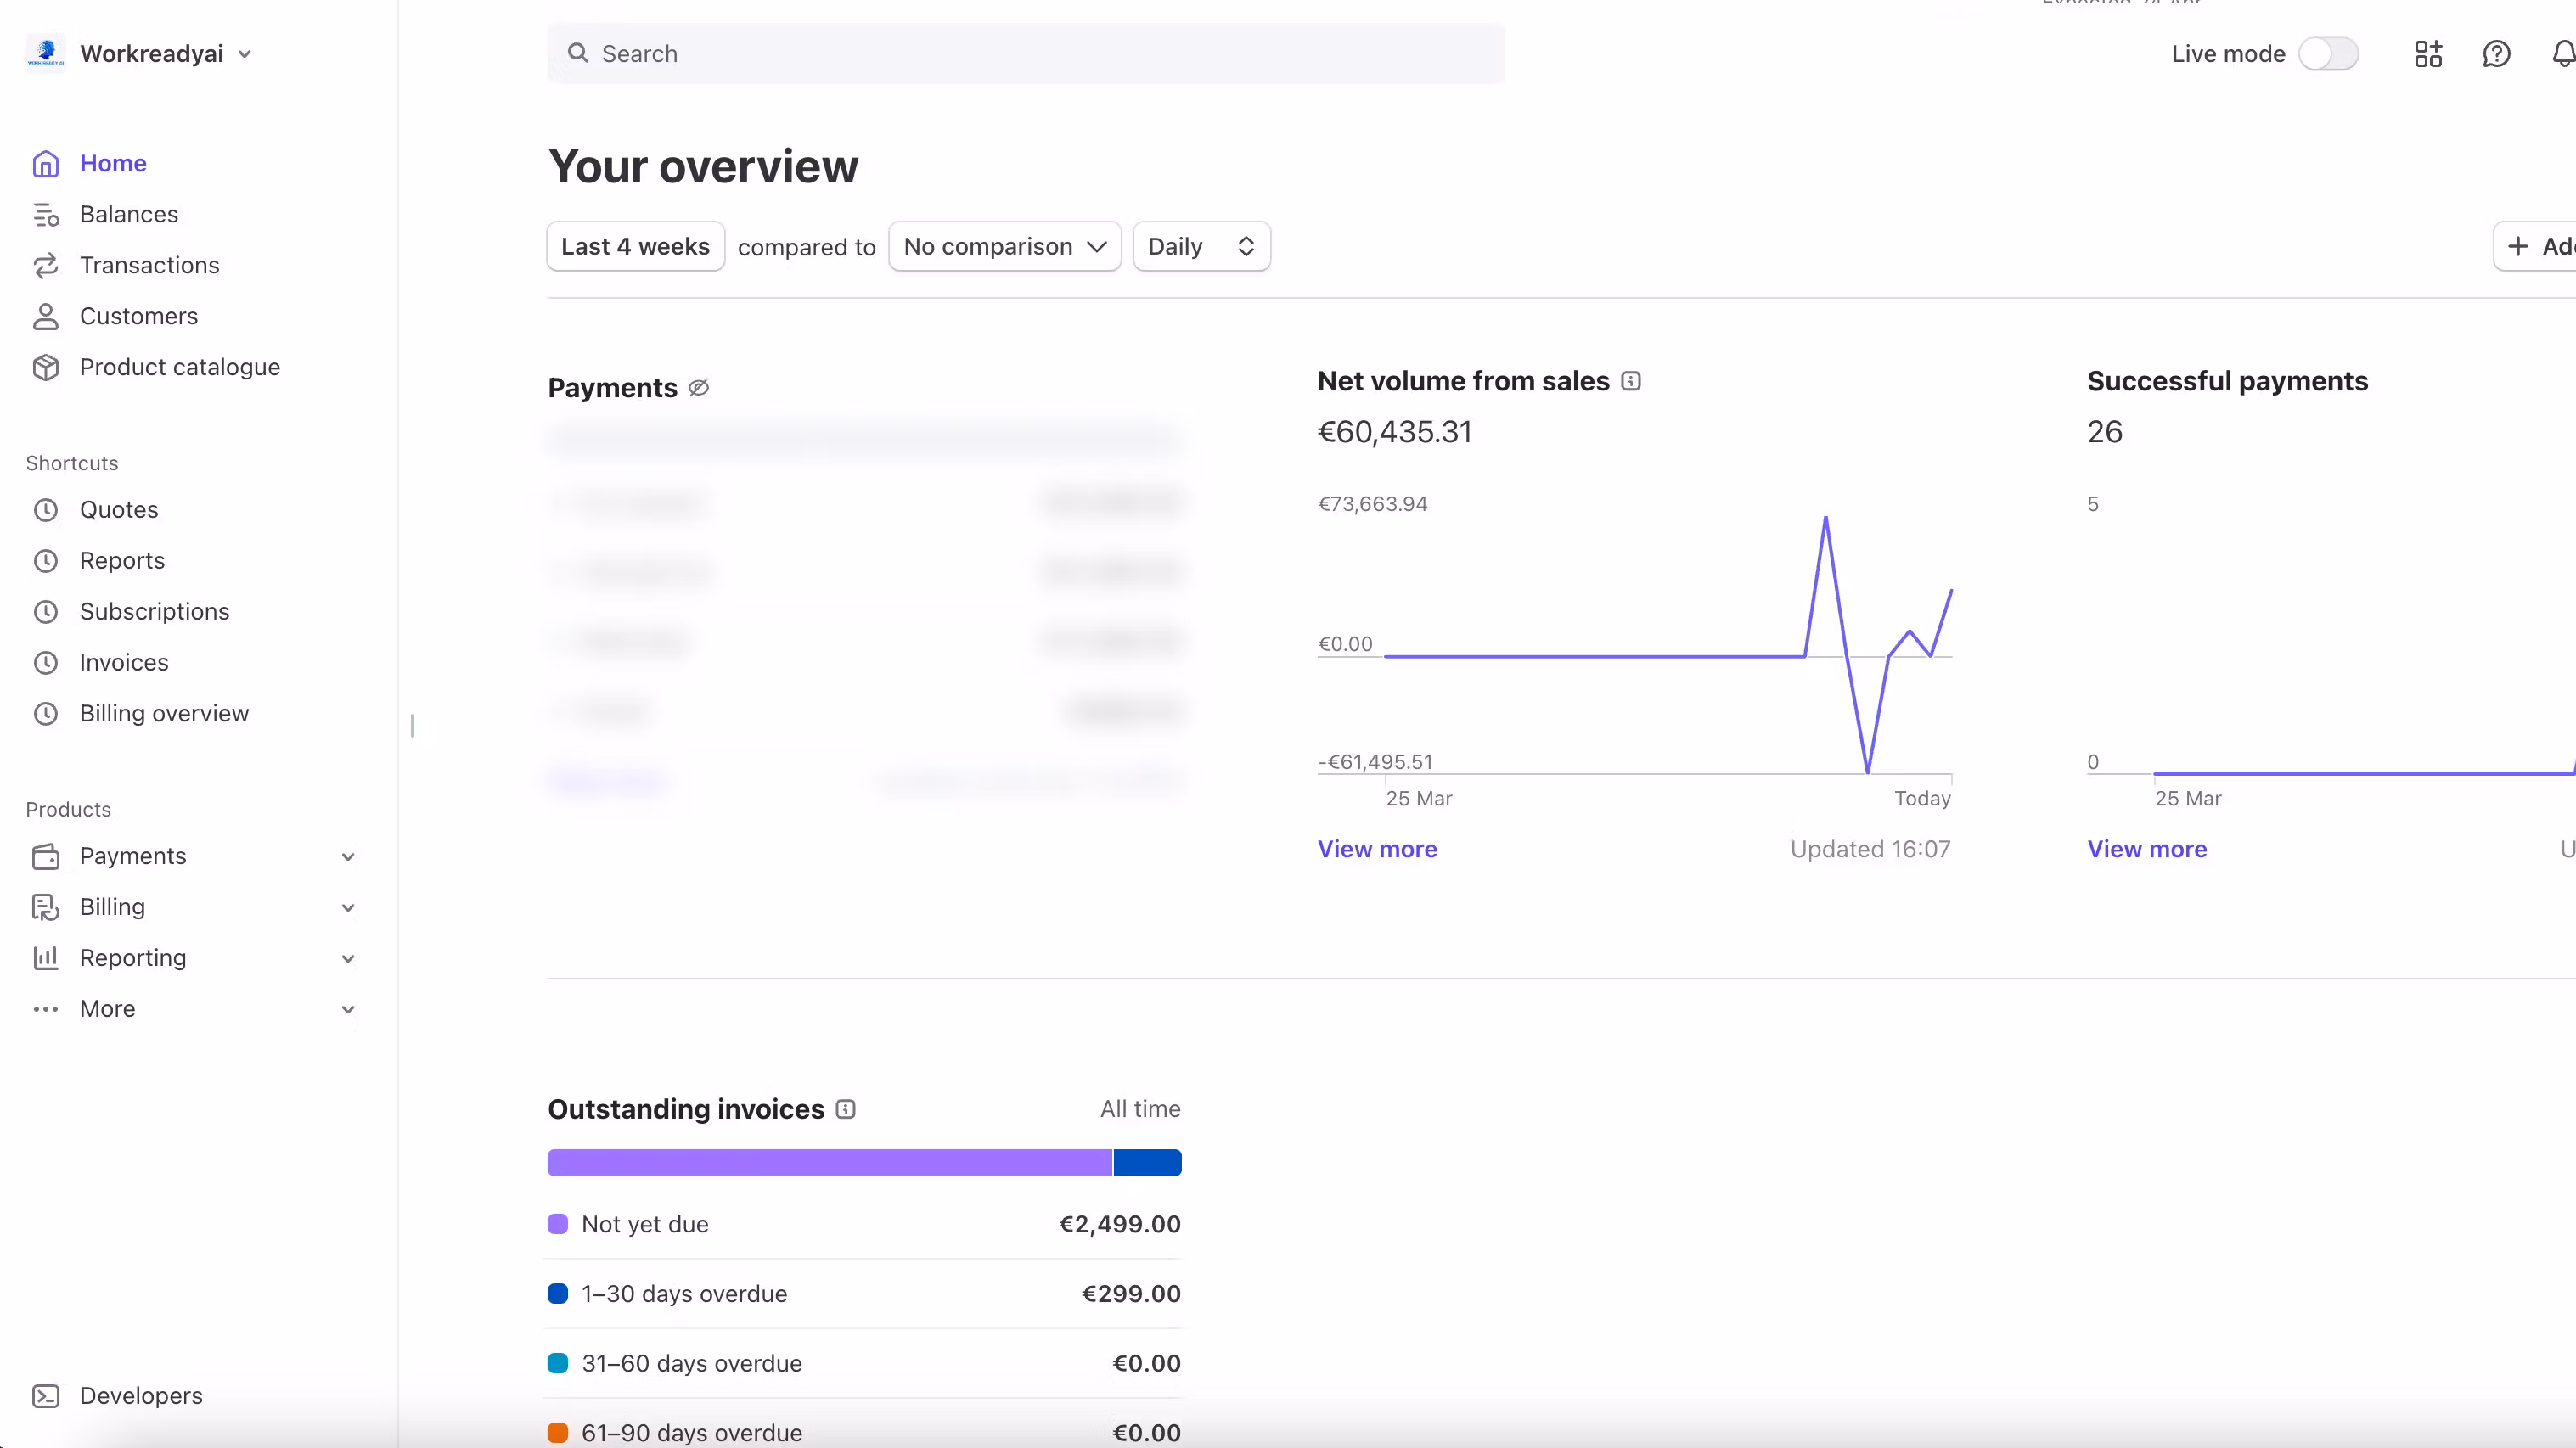Image resolution: width=2576 pixels, height=1448 pixels.
Task: Open the No comparison dropdown
Action: coord(1004,247)
